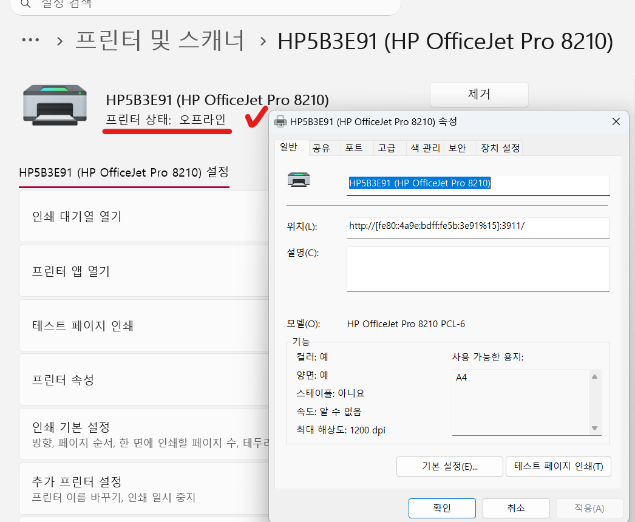Go to the 장치 설정 tab
Viewport: 635px width, 522px height.
[500, 148]
